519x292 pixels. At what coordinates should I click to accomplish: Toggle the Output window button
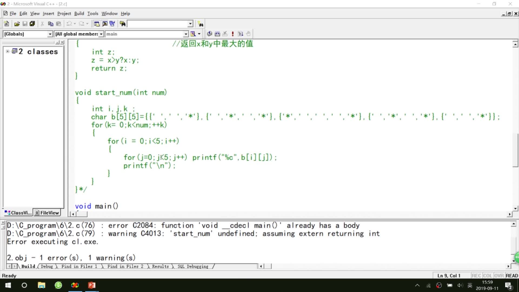tap(105, 24)
